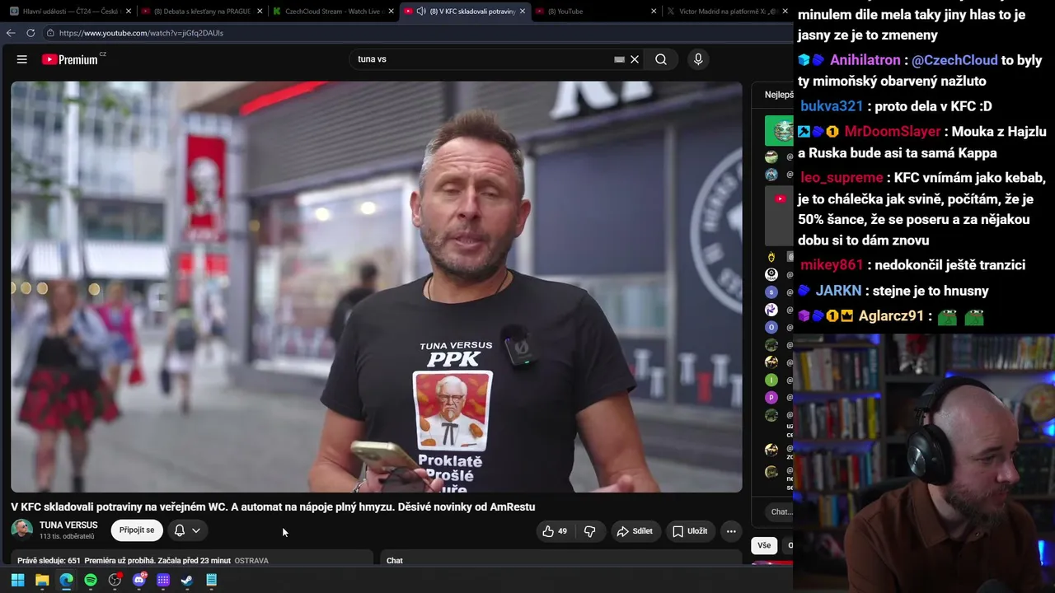Open Microsoft Edge from the taskbar
The image size is (1055, 593).
[x=66, y=580]
